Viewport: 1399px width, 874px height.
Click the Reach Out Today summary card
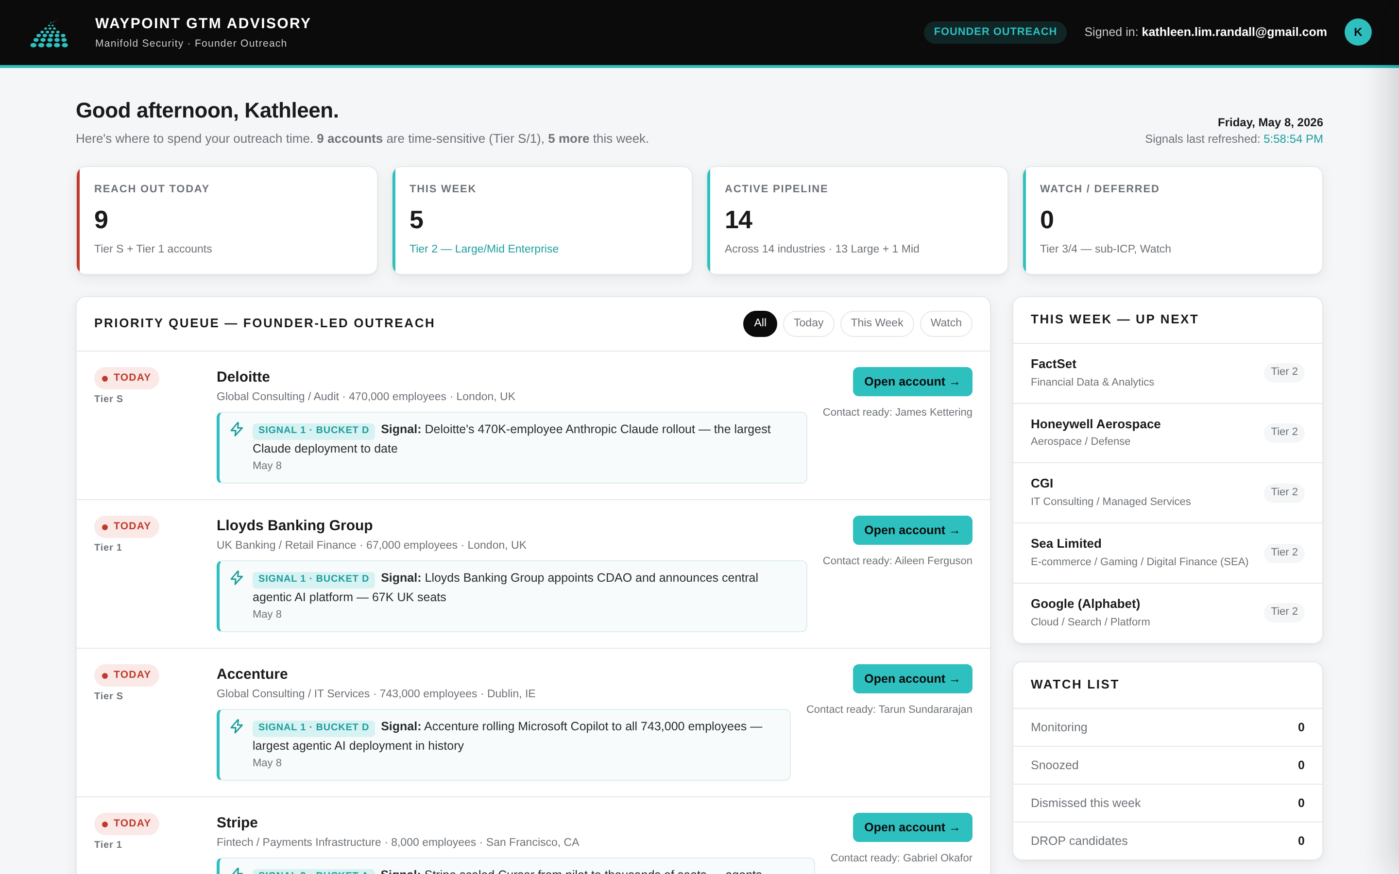pos(227,220)
